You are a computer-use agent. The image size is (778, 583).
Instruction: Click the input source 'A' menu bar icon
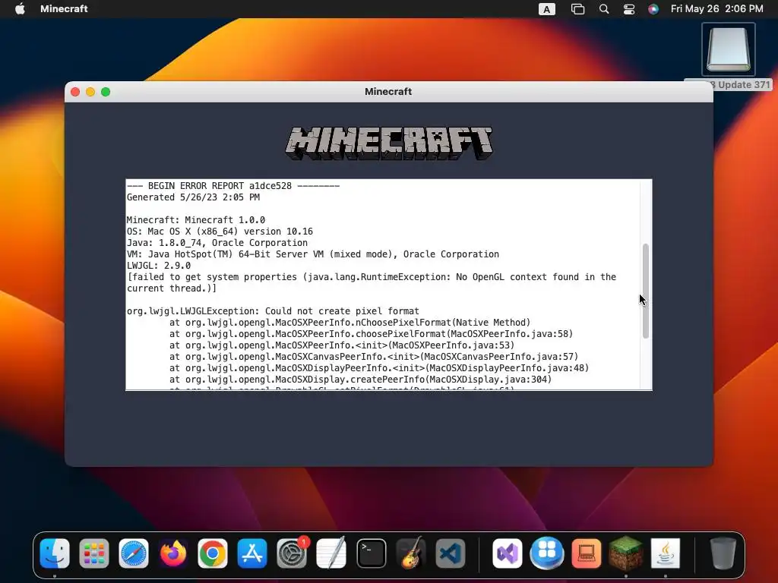547,9
